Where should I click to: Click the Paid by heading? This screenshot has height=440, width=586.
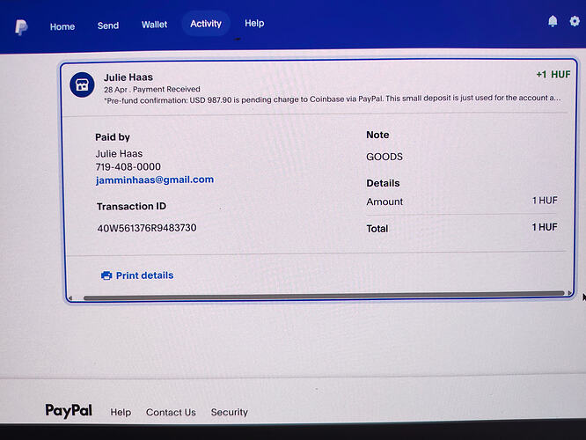pyautogui.click(x=113, y=137)
